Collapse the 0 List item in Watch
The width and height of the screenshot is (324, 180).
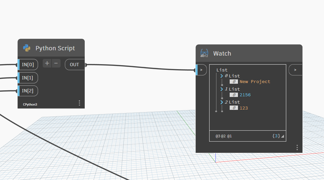point(222,76)
